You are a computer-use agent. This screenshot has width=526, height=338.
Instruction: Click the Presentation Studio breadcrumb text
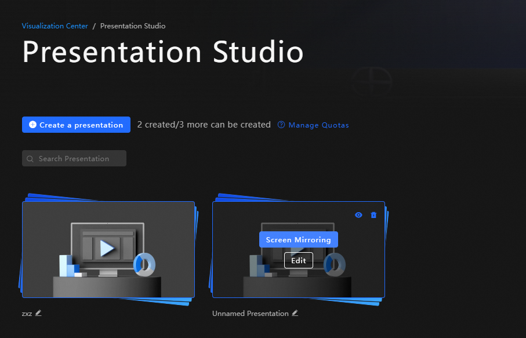coord(133,26)
